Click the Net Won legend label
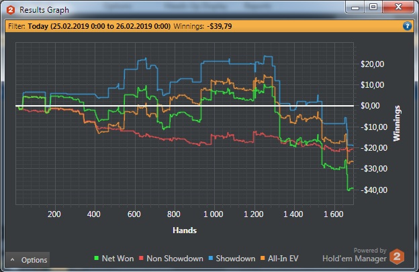 [118, 259]
